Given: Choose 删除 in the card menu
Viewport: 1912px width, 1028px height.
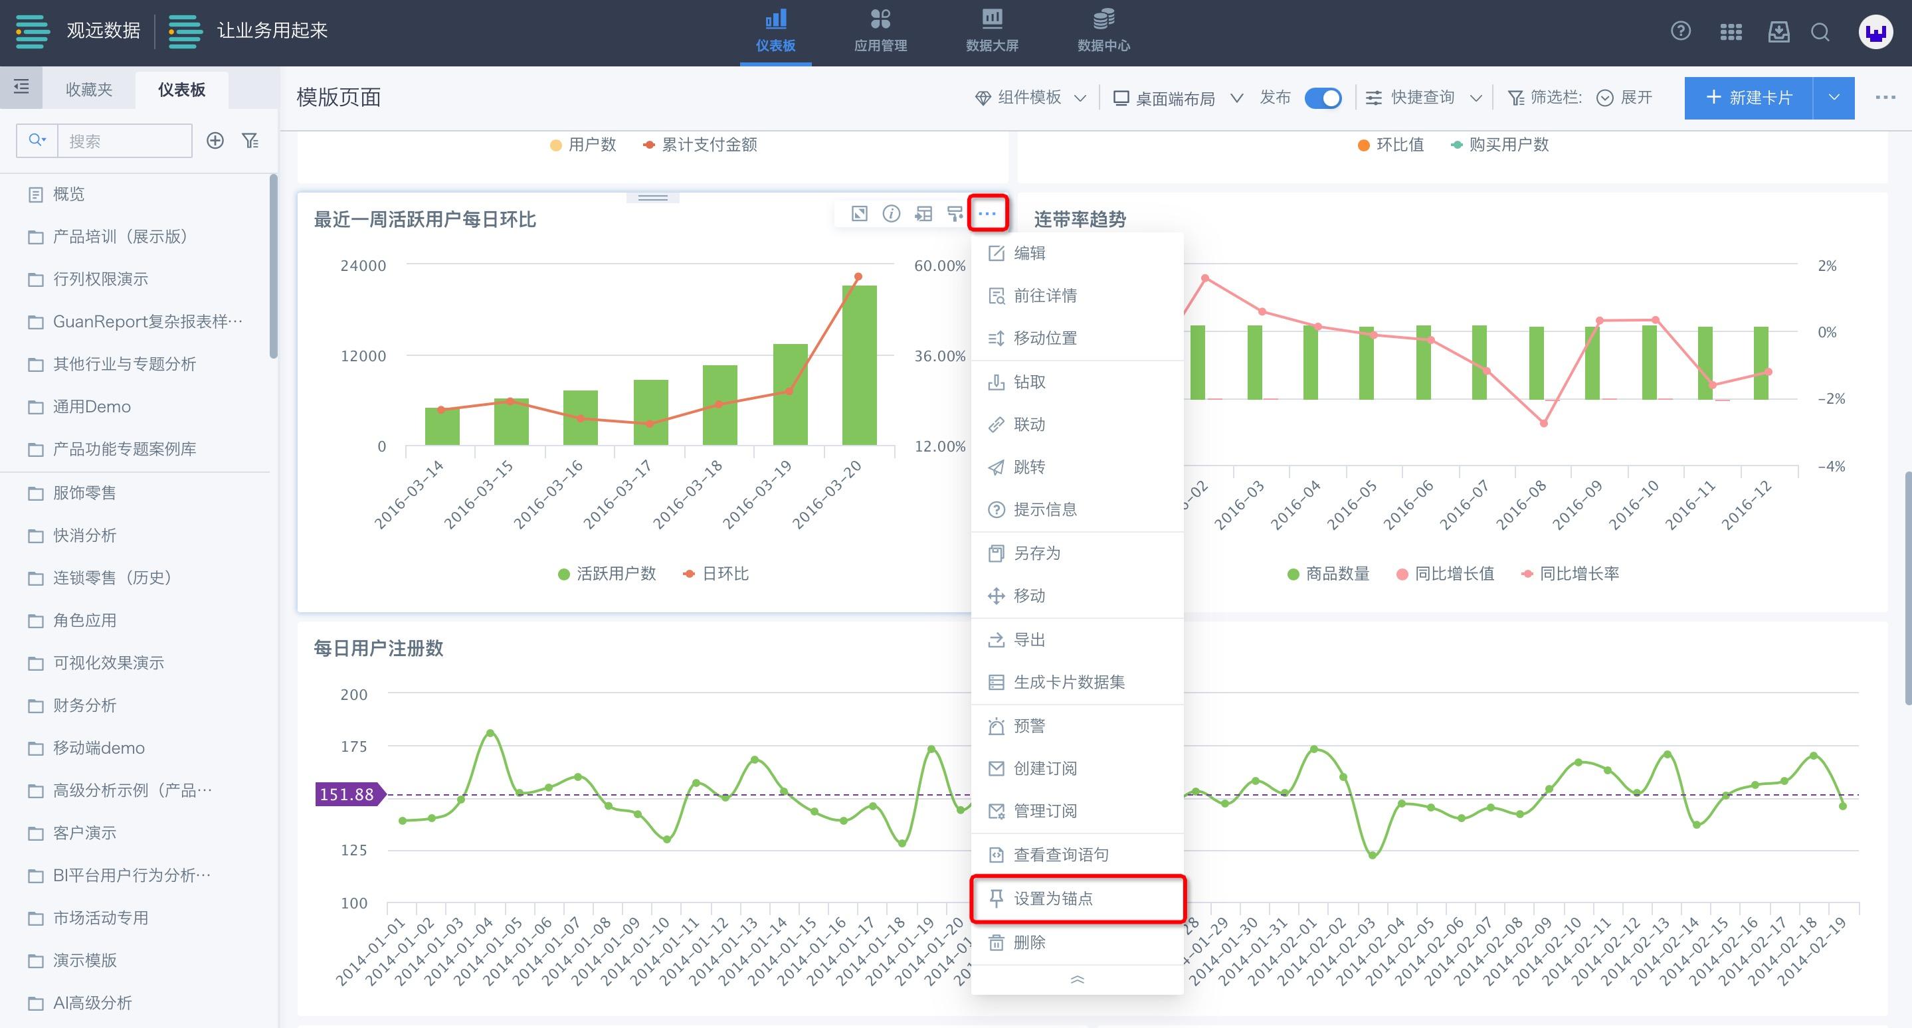Looking at the screenshot, I should click(x=1077, y=943).
